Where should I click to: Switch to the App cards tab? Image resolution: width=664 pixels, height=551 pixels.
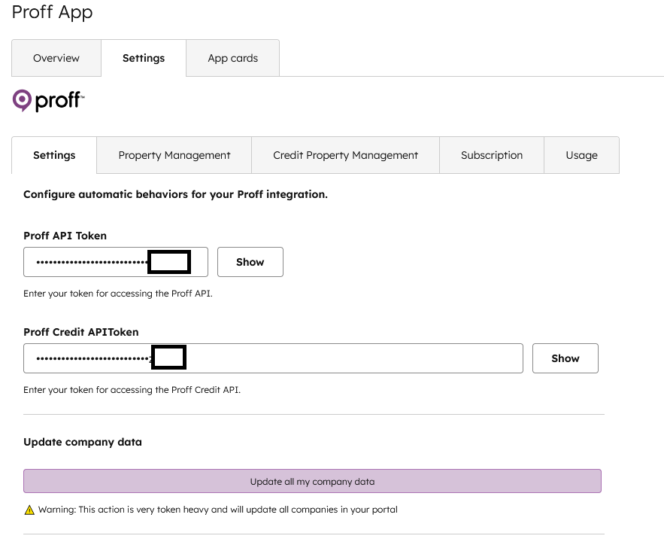click(232, 58)
